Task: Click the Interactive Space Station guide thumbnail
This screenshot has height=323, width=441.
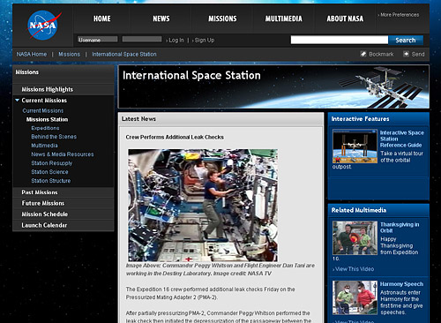Action: tap(355, 146)
